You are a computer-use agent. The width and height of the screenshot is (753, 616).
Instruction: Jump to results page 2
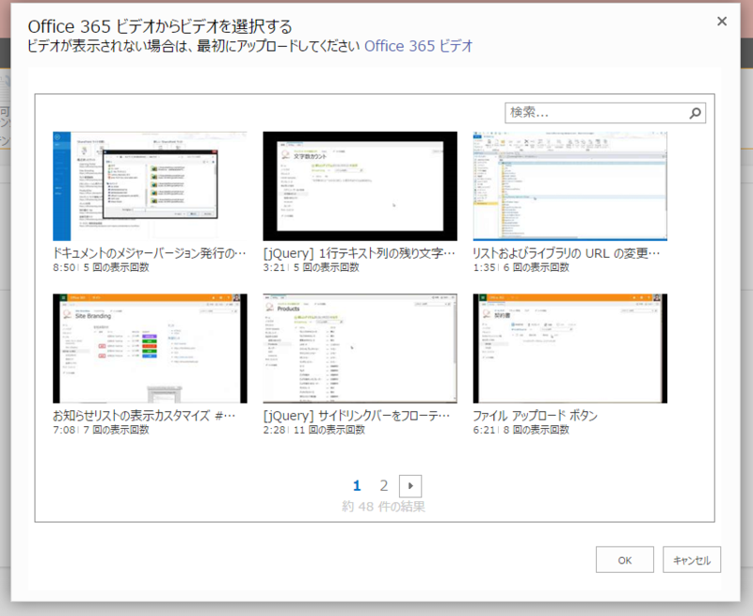(384, 486)
